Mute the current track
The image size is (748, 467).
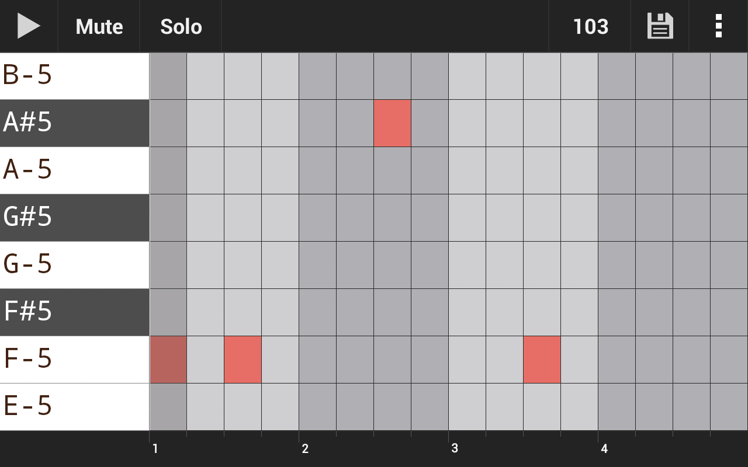(x=99, y=26)
